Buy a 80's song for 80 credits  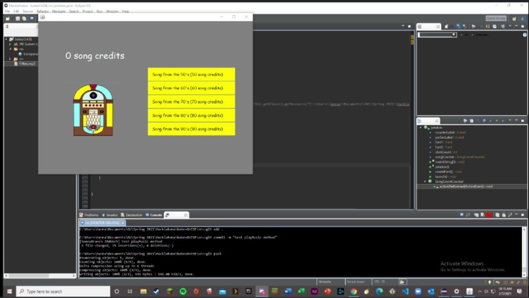(191, 115)
